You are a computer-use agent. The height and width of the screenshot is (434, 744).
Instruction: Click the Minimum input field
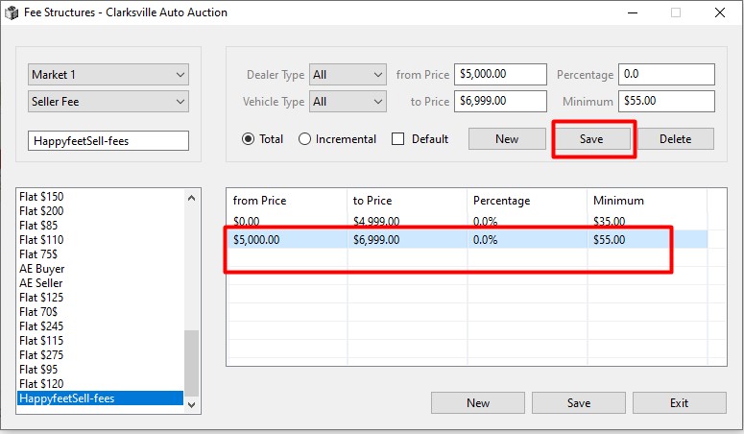(x=667, y=102)
